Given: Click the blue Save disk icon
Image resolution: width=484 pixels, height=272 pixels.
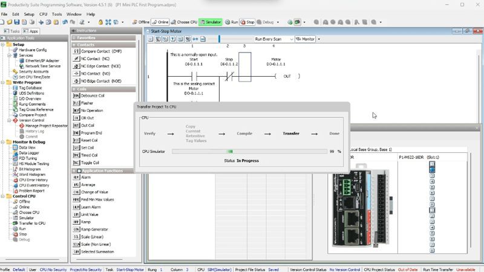Looking at the screenshot, I should [17, 22].
